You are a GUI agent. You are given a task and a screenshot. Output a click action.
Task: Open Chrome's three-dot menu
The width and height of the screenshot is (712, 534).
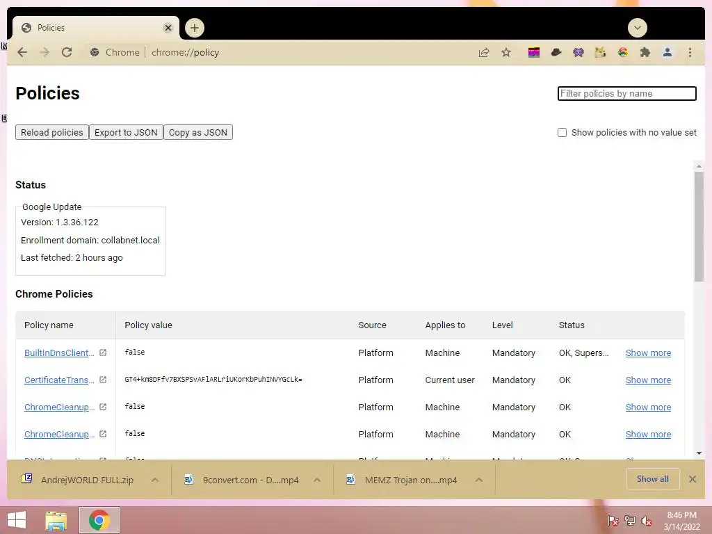690,52
